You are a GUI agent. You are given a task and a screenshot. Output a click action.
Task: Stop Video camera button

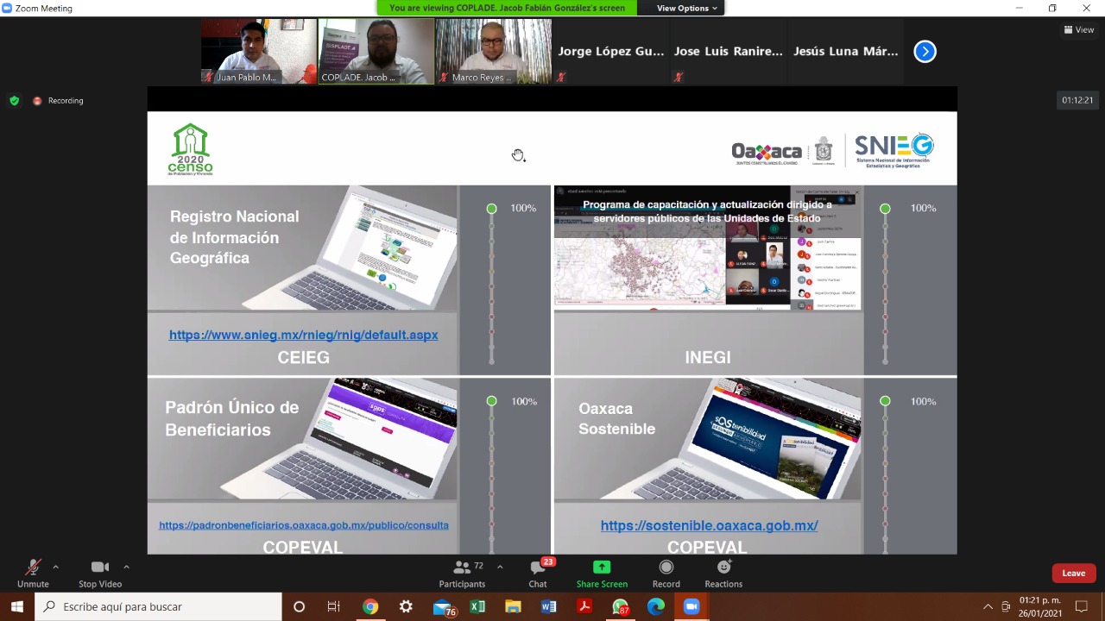pos(100,573)
